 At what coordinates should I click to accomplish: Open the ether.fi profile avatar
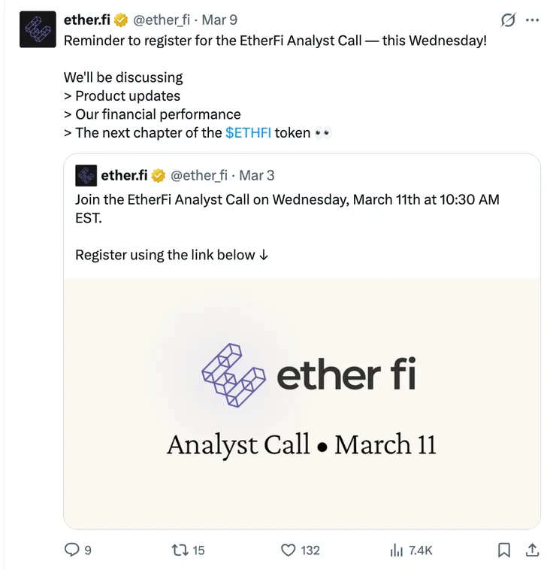pos(38,29)
